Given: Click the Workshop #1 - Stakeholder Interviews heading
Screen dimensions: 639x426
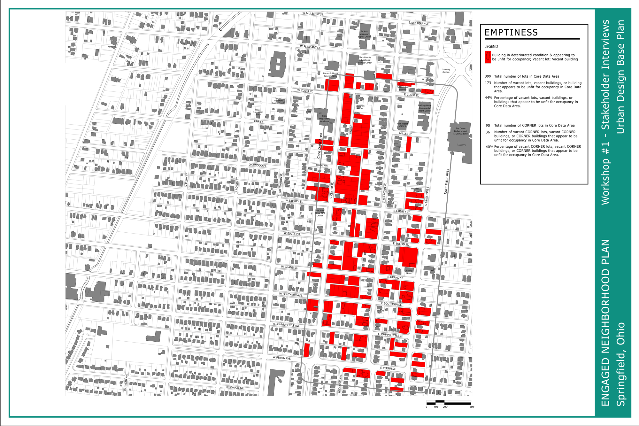Looking at the screenshot, I should click(605, 112).
